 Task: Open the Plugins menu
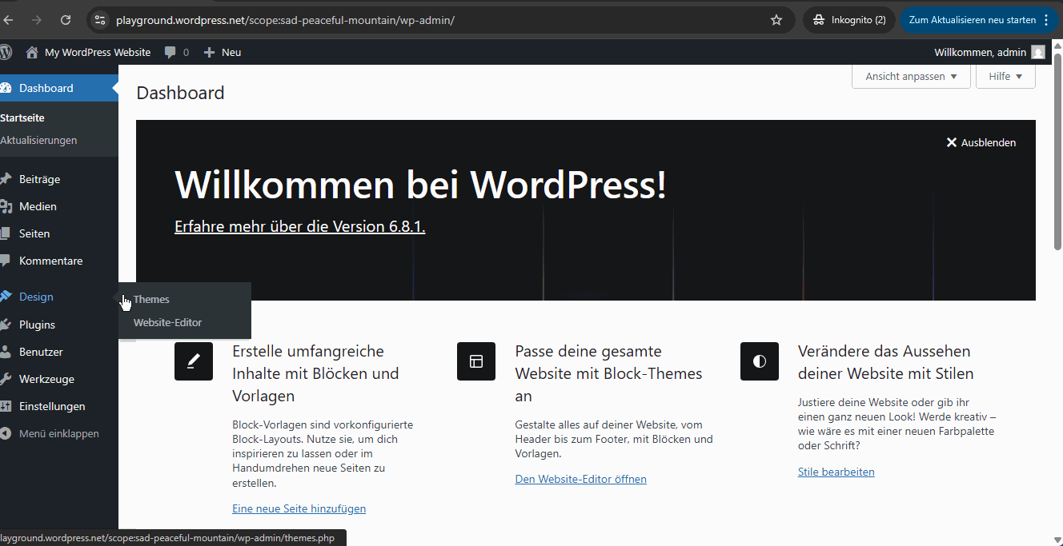[59, 325]
